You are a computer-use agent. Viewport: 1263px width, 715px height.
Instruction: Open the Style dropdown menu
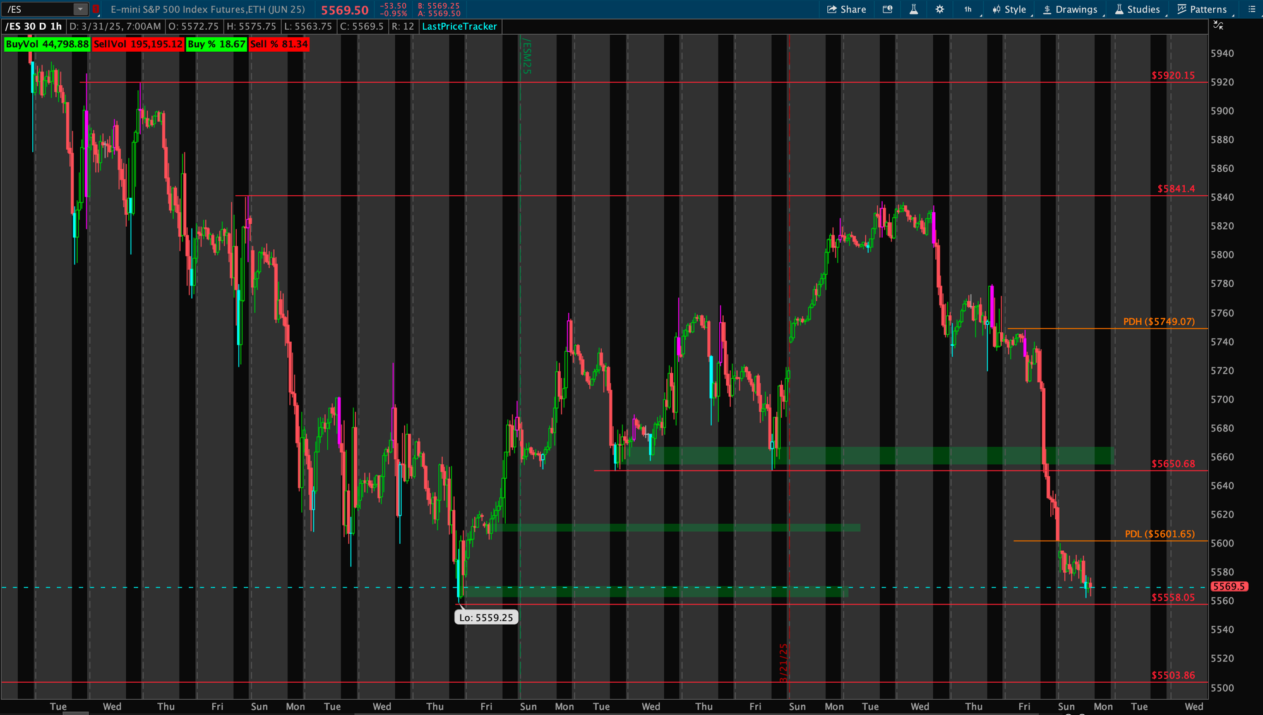pos(1009,9)
